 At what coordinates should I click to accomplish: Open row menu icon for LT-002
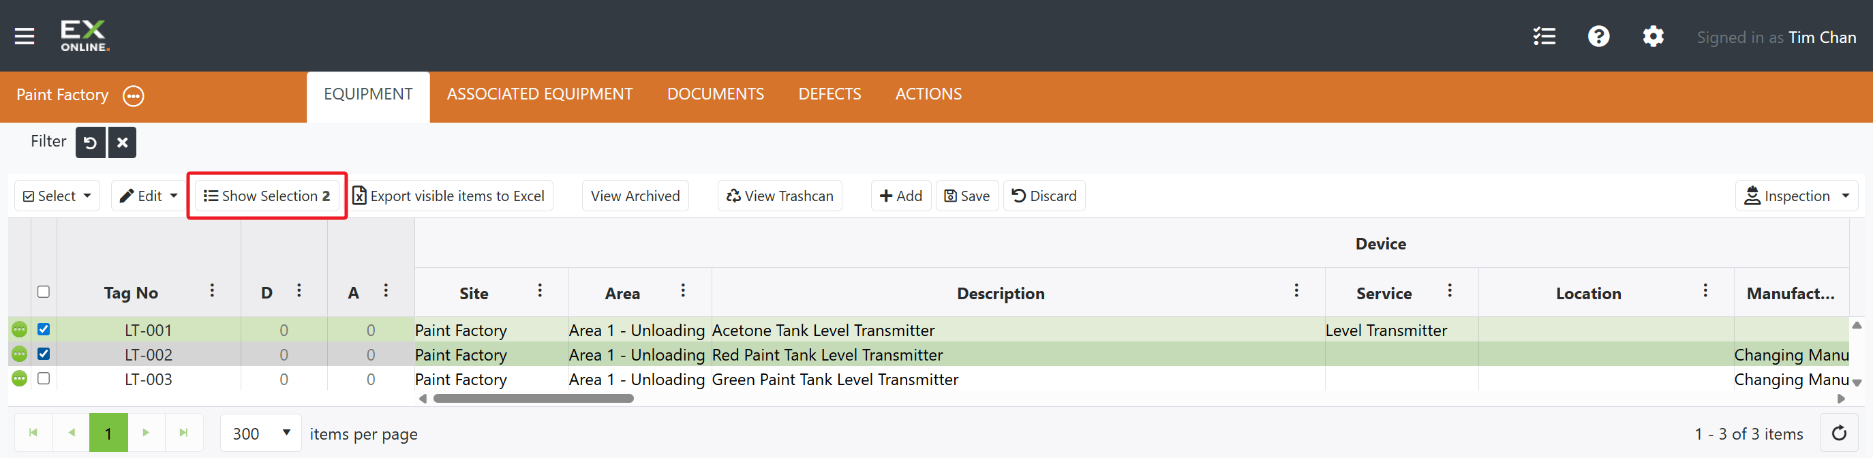[20, 354]
